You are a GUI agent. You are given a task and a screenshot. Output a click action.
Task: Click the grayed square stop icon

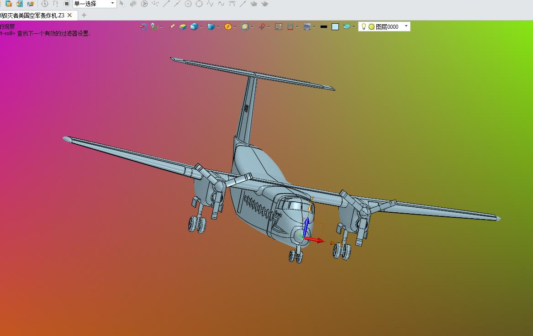pyautogui.click(x=67, y=4)
